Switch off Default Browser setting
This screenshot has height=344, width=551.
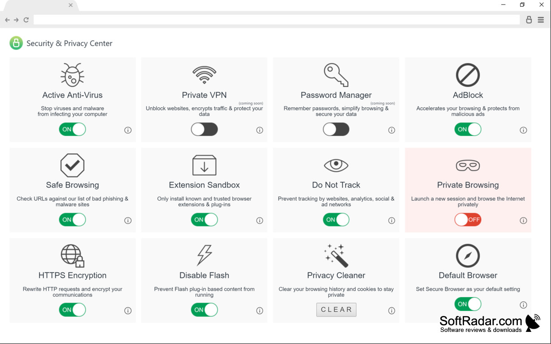point(468,304)
